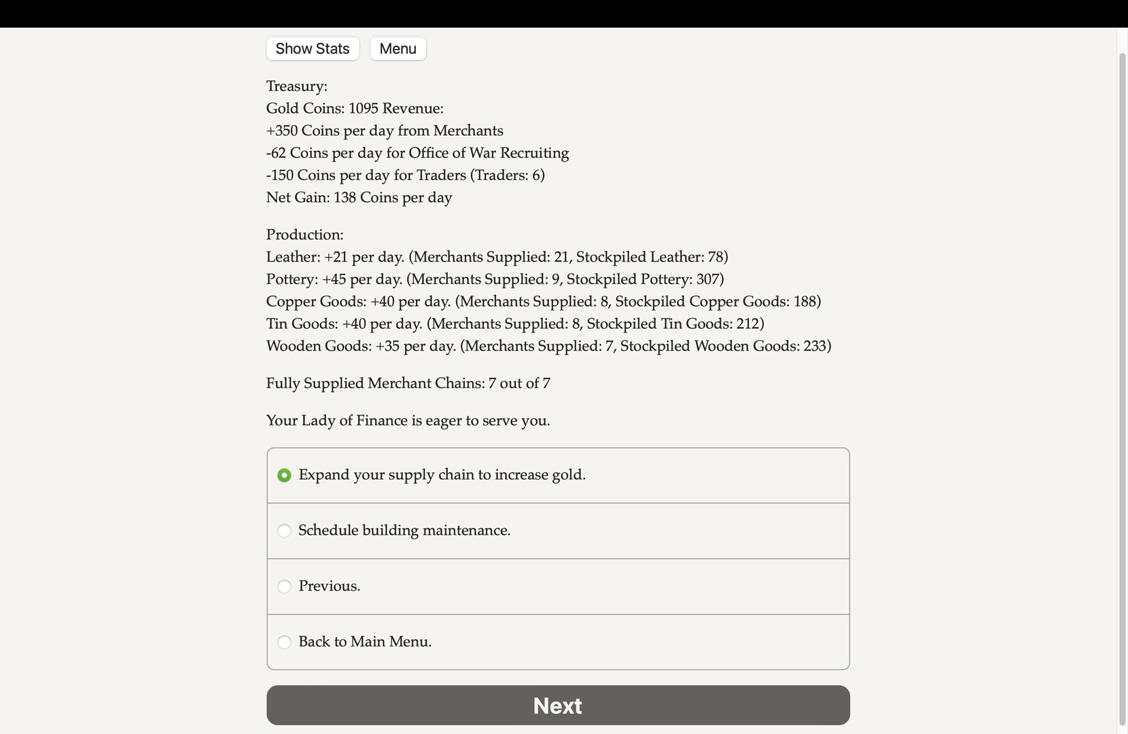Select the expand supply chain radio button
This screenshot has height=734, width=1128.
284,476
